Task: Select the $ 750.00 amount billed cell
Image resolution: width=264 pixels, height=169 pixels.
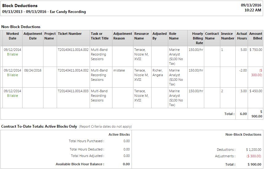Action: tap(256, 50)
